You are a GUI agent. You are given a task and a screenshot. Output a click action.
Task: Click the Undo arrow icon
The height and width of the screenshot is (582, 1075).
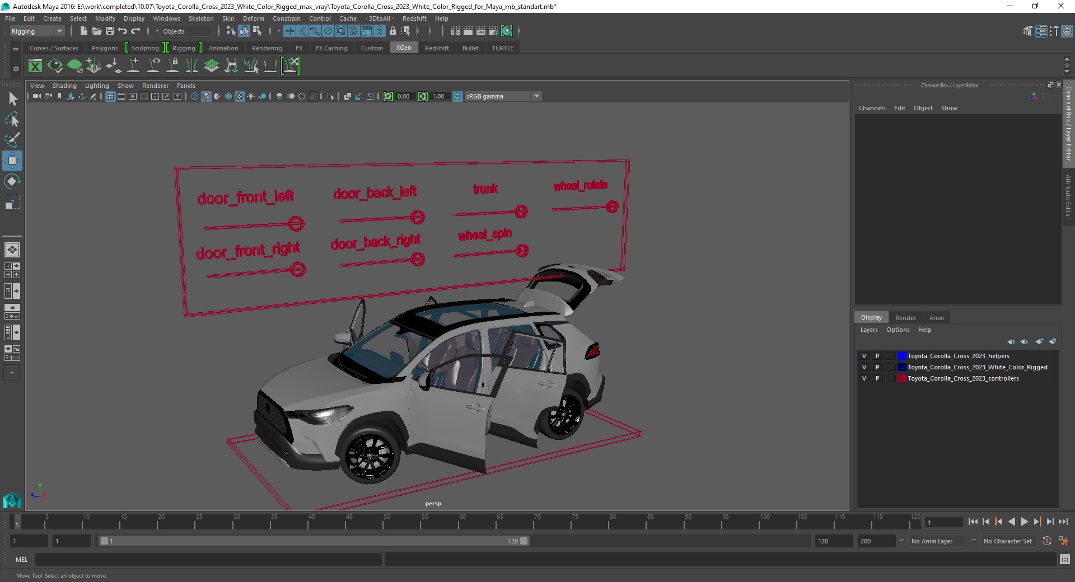tap(123, 31)
